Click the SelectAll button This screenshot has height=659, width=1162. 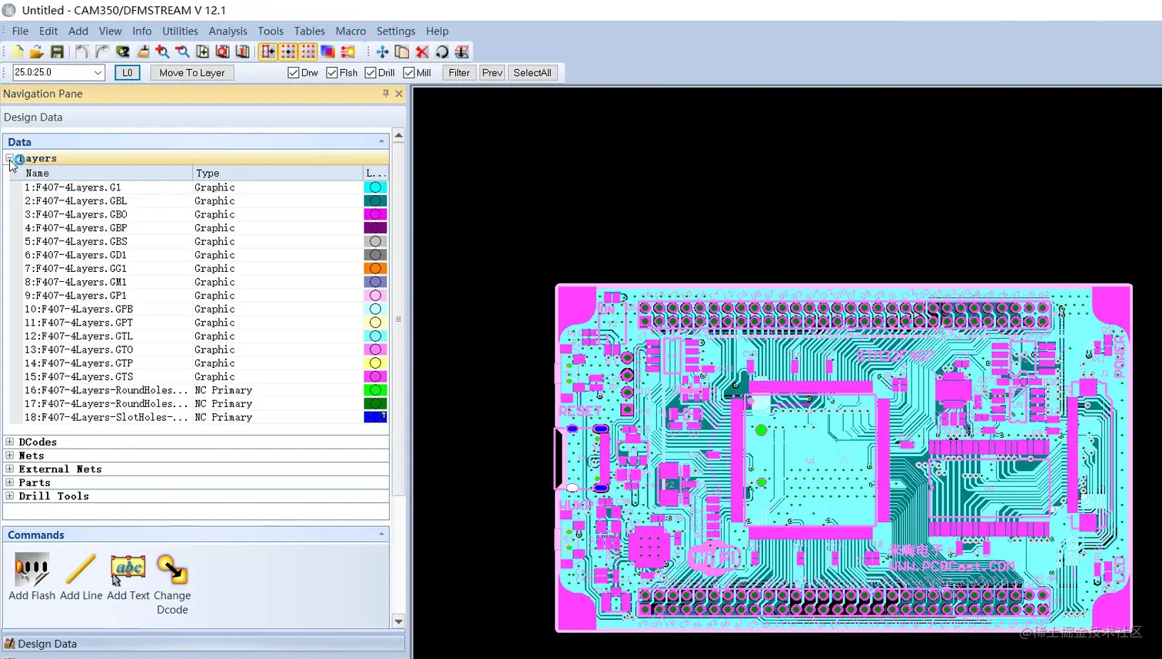click(x=533, y=73)
